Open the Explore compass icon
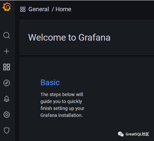This screenshot has width=154, height=141. pyautogui.click(x=7, y=83)
